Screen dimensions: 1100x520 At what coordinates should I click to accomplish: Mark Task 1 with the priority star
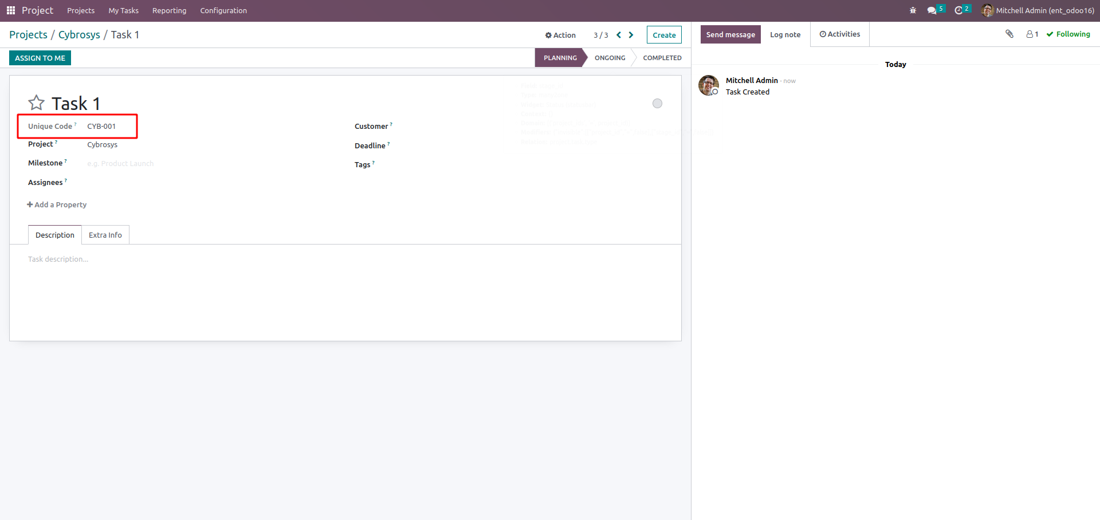coord(36,103)
